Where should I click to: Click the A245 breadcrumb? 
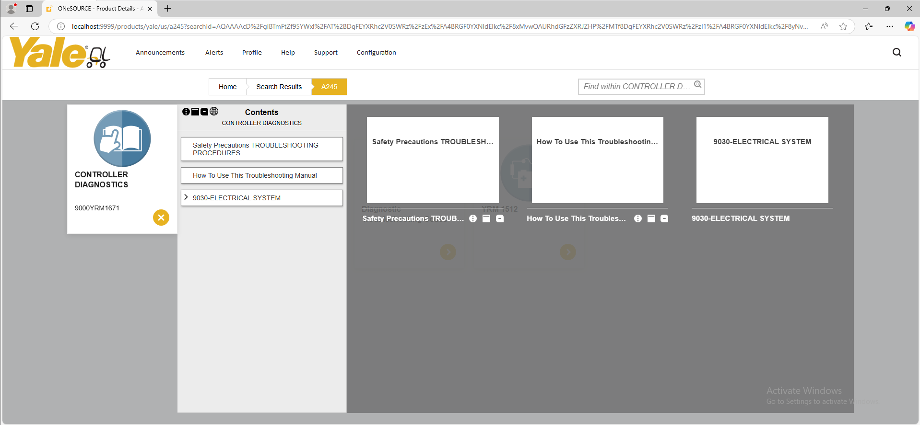[329, 87]
